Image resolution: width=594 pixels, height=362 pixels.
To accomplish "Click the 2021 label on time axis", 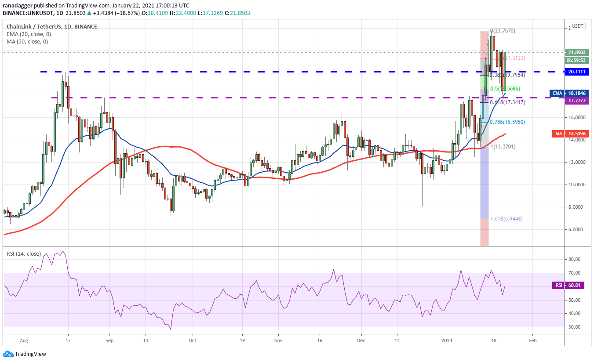I will point(447,340).
